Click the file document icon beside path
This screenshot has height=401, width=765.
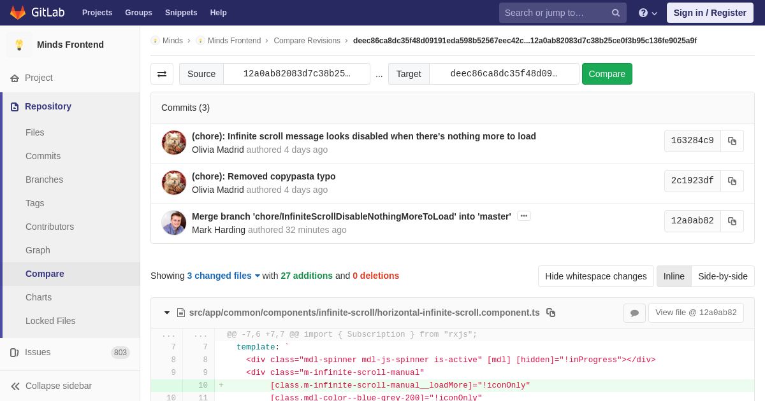tap(181, 313)
